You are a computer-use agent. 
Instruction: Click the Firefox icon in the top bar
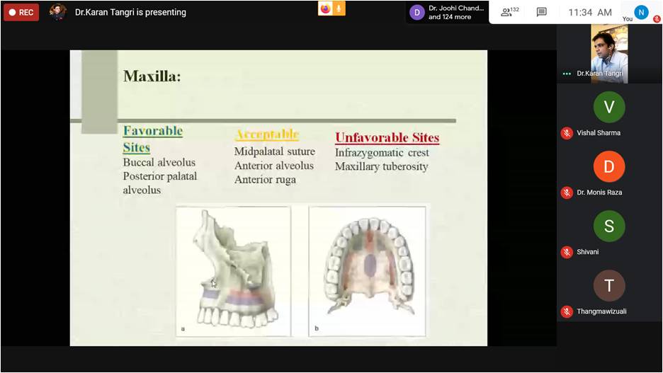coord(325,8)
